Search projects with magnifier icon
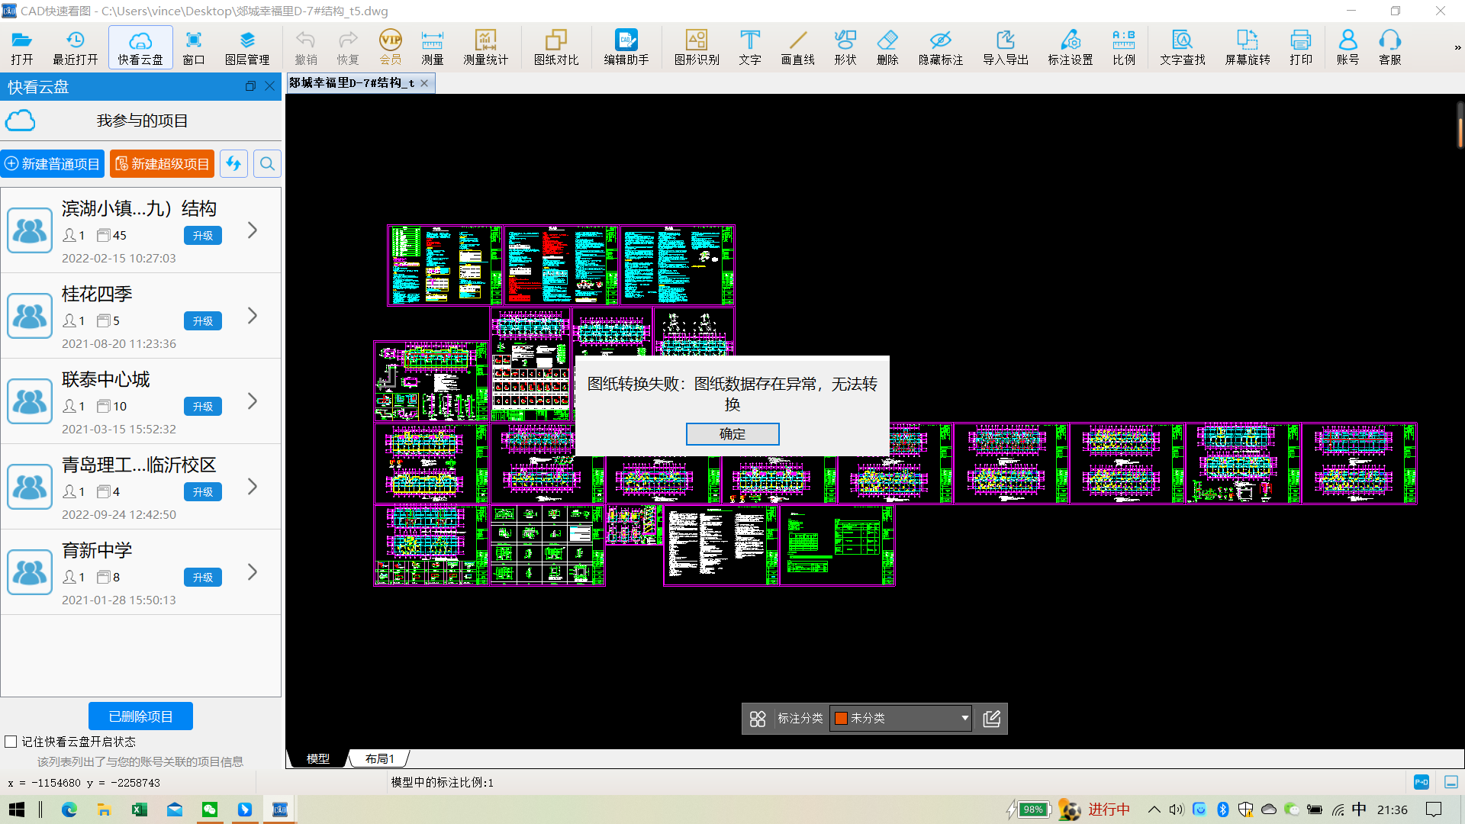The height and width of the screenshot is (824, 1465). 267,163
